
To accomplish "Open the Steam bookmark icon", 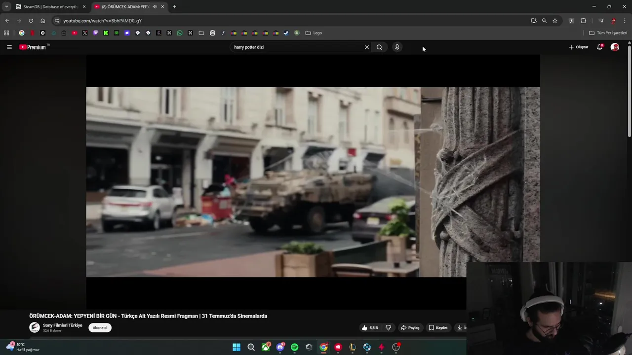I will 286,33.
